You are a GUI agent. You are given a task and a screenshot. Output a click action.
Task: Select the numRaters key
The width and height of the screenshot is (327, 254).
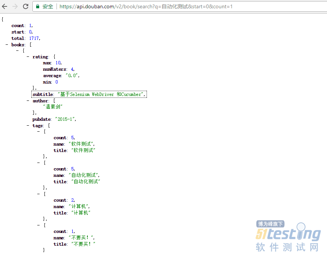(x=54, y=69)
